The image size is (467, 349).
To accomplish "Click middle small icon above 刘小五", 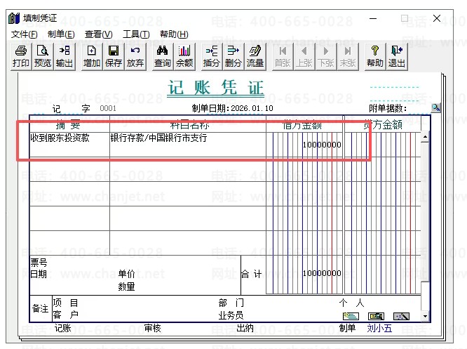I will pyautogui.click(x=376, y=316).
